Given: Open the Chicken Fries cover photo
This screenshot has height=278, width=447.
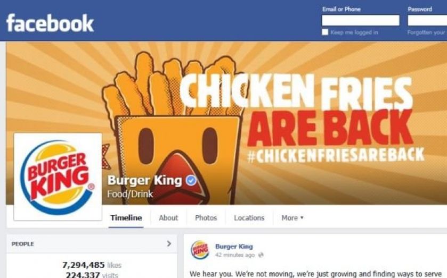Looking at the screenshot, I should [x=274, y=114].
